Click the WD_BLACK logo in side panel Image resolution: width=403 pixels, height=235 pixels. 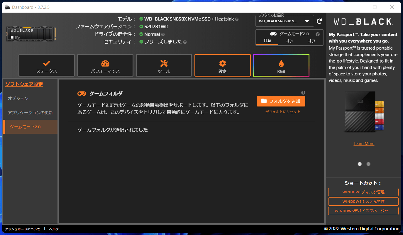click(363, 22)
